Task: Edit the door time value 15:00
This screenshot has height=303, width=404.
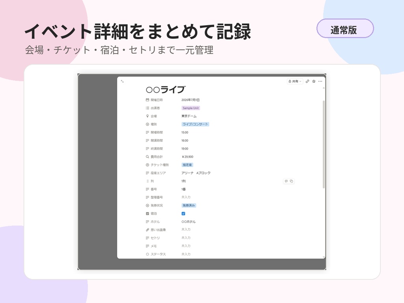Action: tap(185, 132)
